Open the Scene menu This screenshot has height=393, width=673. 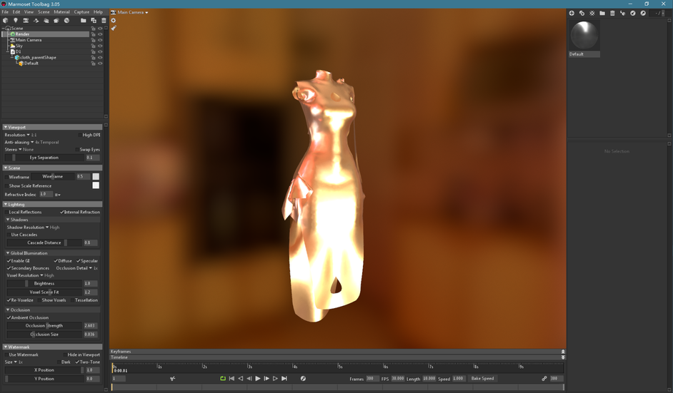[44, 12]
